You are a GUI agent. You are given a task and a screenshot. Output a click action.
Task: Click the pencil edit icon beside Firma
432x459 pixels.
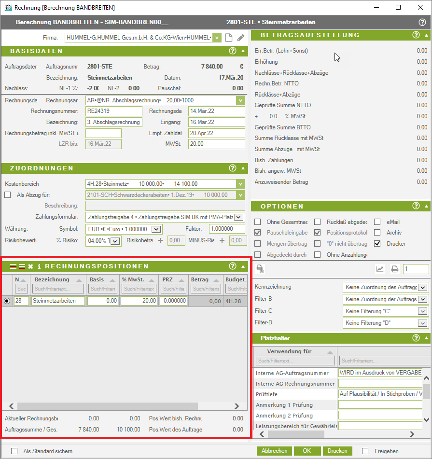(x=241, y=38)
